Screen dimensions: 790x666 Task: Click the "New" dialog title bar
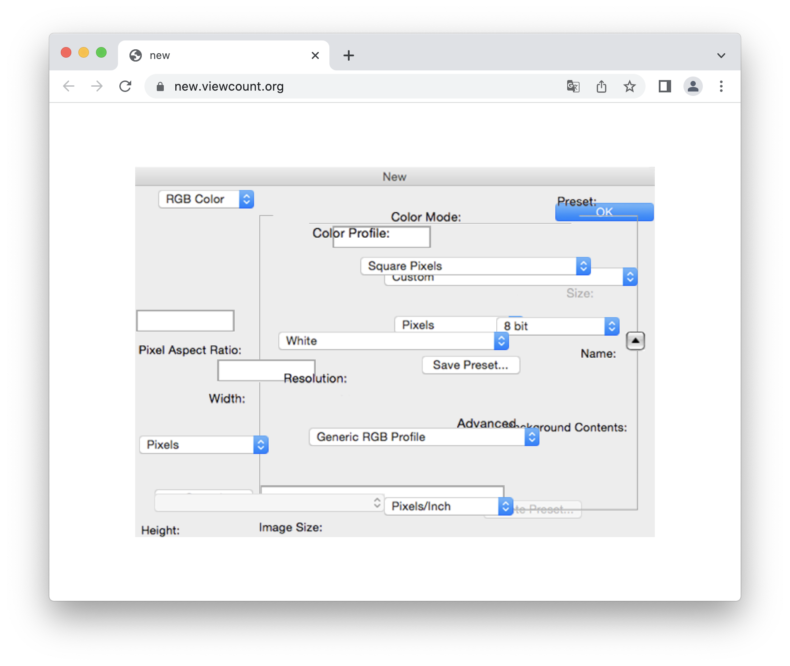tap(395, 176)
